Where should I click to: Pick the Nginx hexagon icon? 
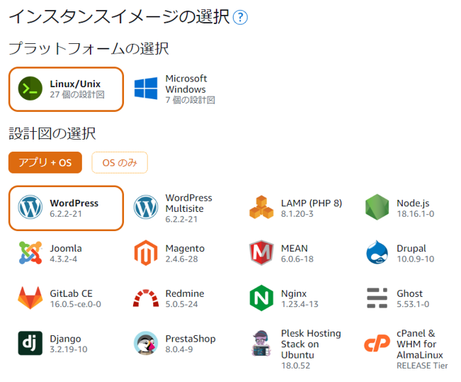coord(261,298)
